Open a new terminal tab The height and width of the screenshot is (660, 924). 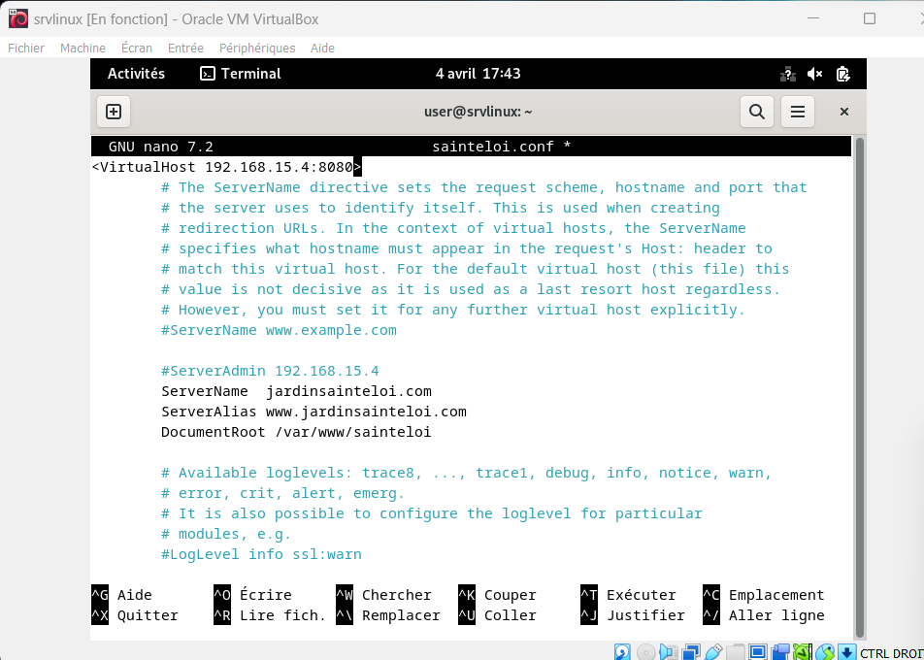(x=114, y=112)
